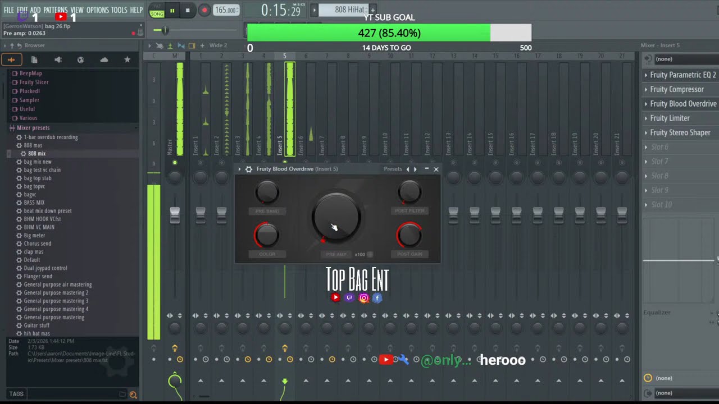This screenshot has width=719, height=404.
Task: Toggle the crossed-out hand icon in mixer toolbar
Action: pos(160,45)
